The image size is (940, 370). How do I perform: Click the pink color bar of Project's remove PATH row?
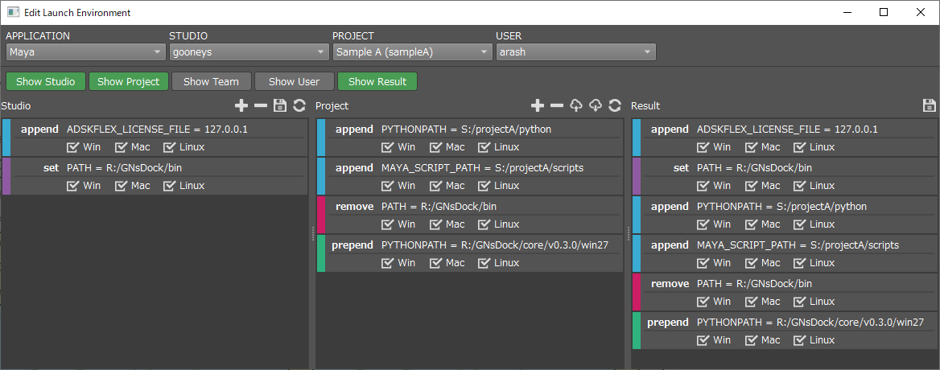(x=321, y=215)
